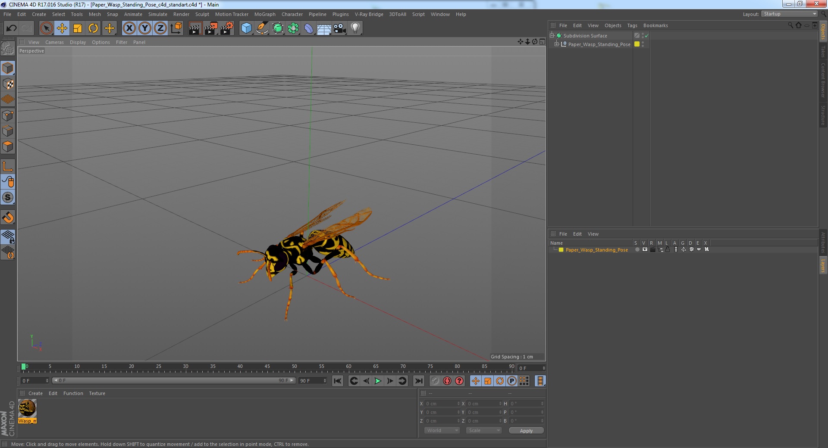Select the Rotate tool in top toolbar

coord(93,28)
